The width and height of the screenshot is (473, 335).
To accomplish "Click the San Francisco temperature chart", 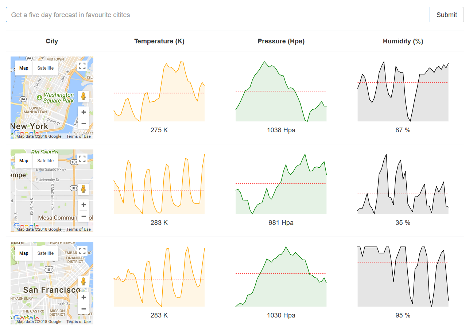I will (159, 276).
